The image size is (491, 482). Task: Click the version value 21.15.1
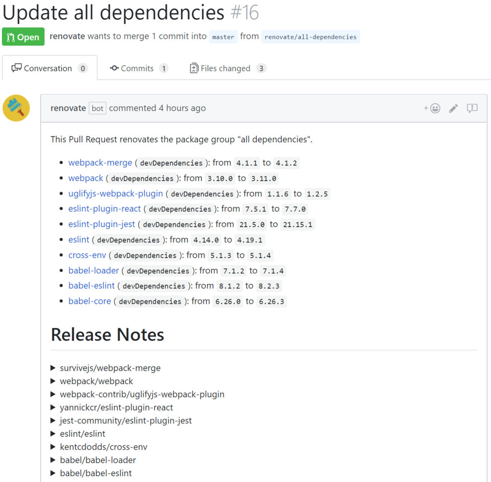(297, 225)
